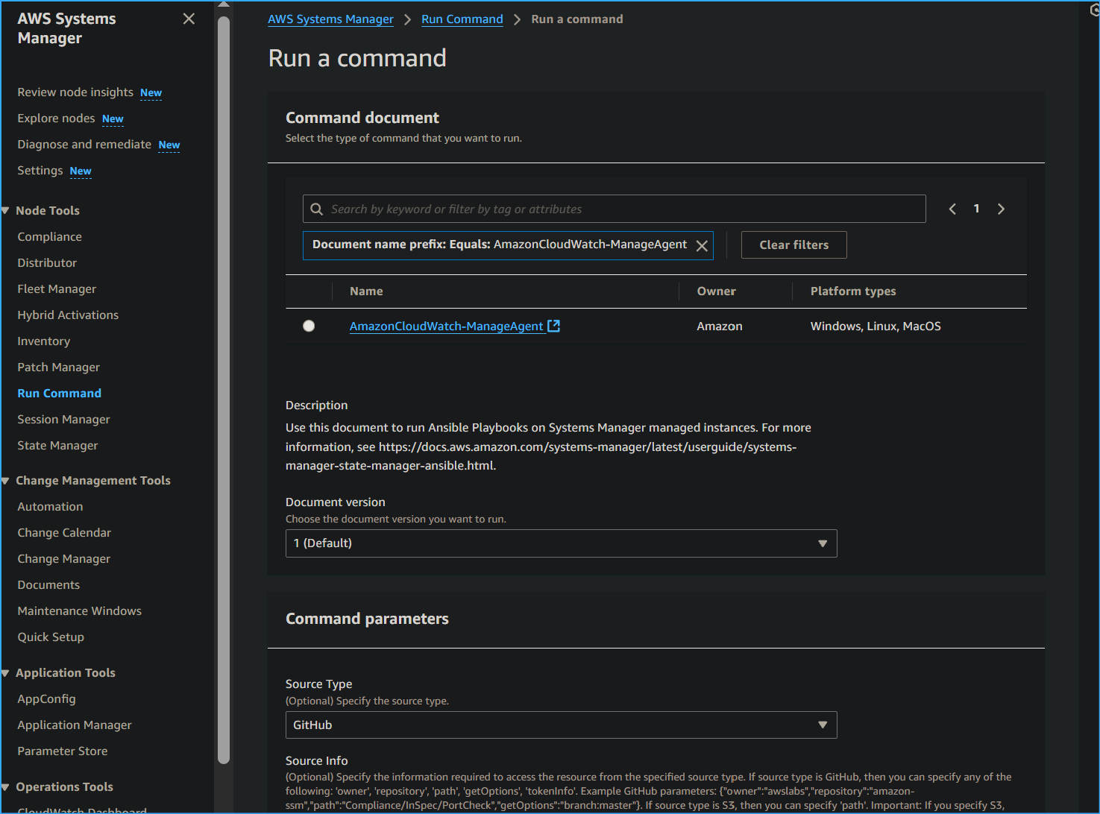The image size is (1100, 814).
Task: Open the AmazonCloudWatch-ManageAgent document name link
Action: pos(446,325)
